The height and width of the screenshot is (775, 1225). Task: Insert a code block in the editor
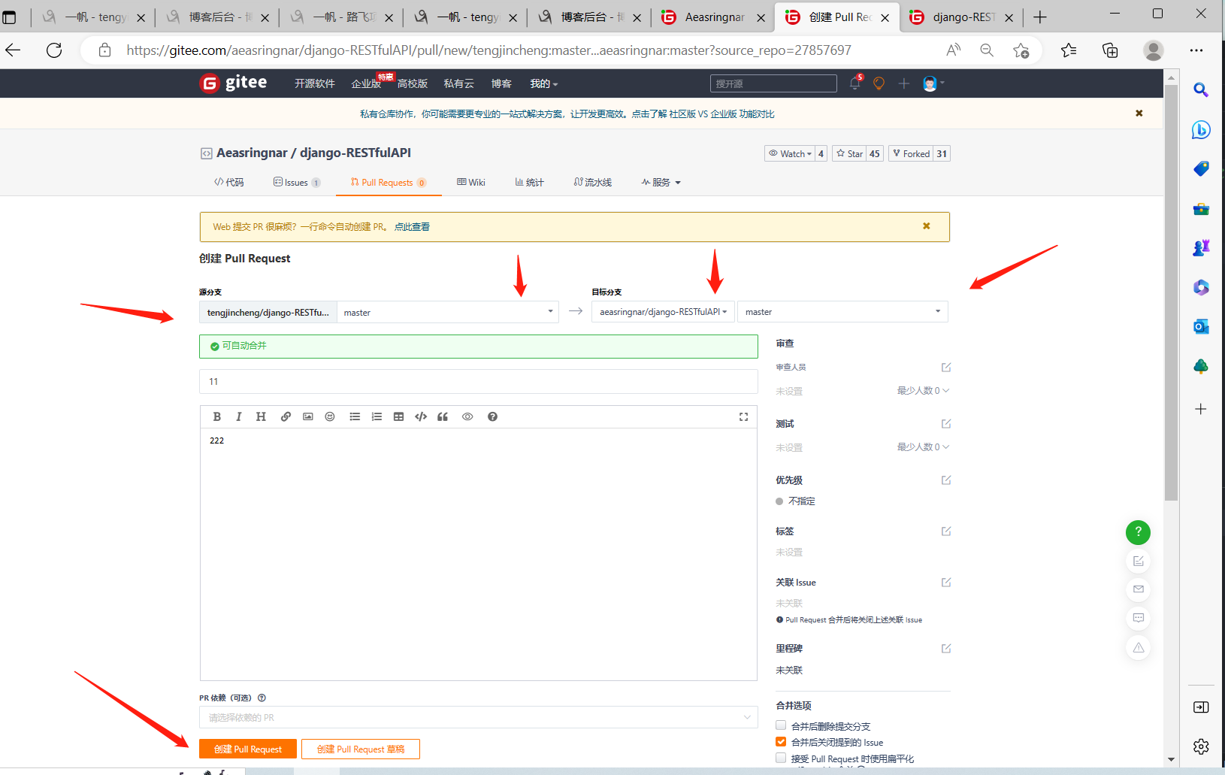(x=421, y=416)
